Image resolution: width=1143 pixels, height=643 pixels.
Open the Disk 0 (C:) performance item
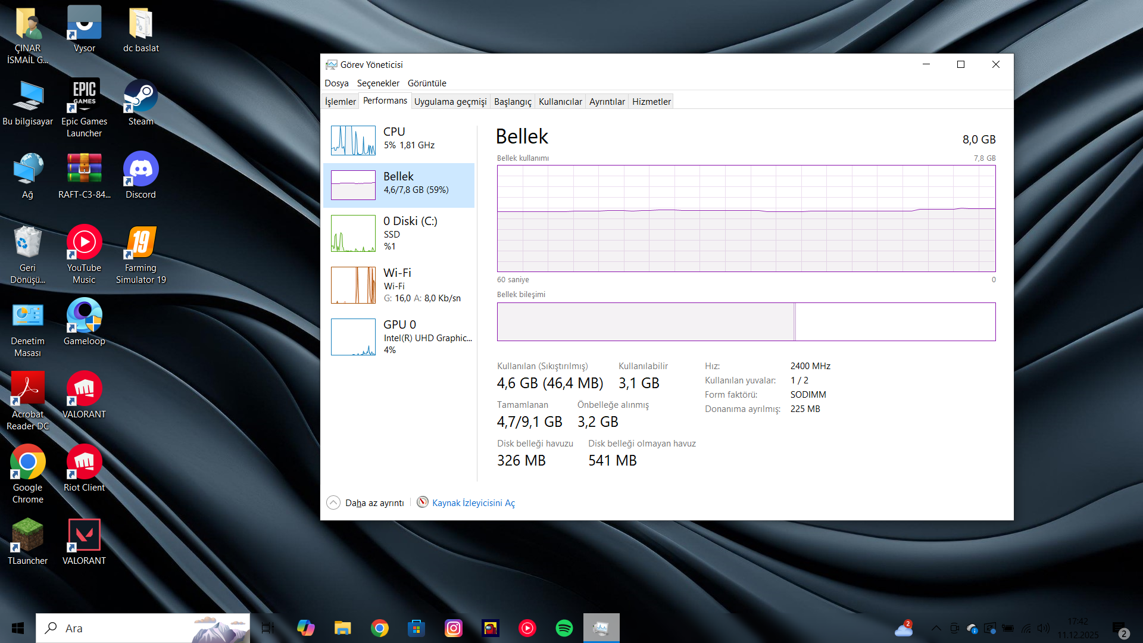399,233
